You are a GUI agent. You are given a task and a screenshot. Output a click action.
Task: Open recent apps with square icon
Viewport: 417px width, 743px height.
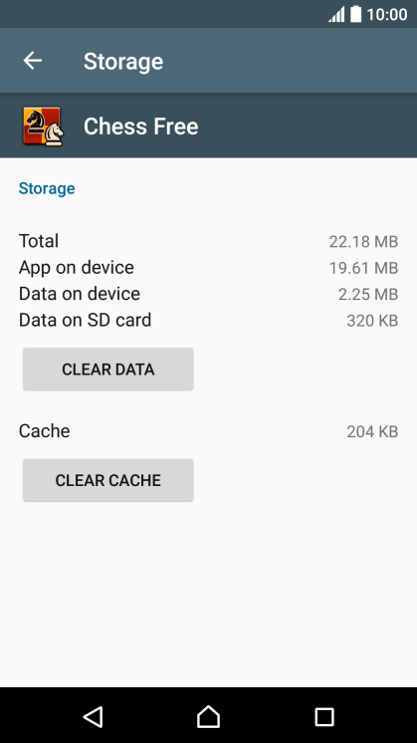point(324,717)
